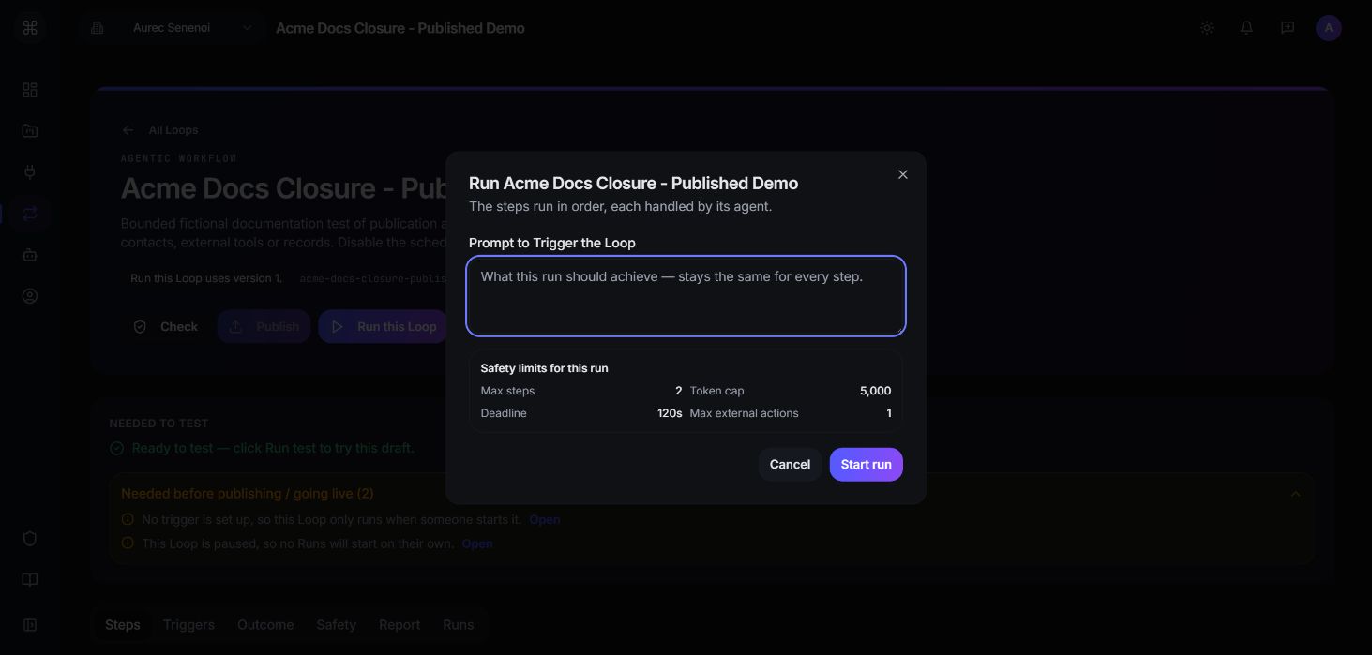Switch to the Safety tab

(336, 625)
